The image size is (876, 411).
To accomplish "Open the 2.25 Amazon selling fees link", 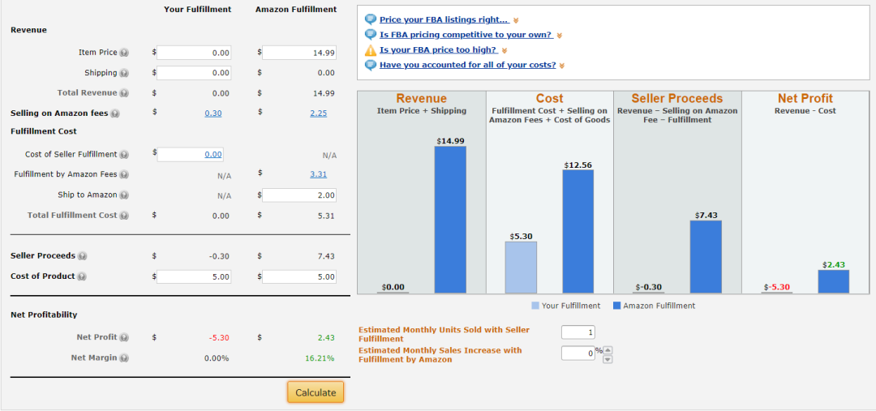I will tap(319, 113).
